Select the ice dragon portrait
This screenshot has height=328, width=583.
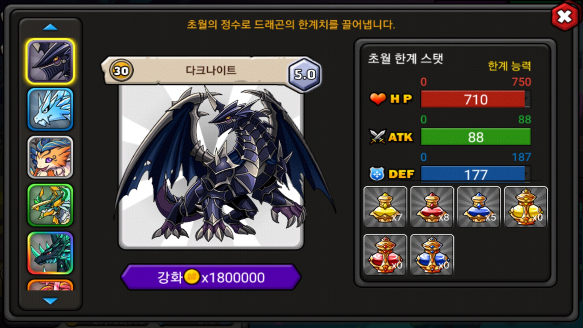click(x=50, y=109)
